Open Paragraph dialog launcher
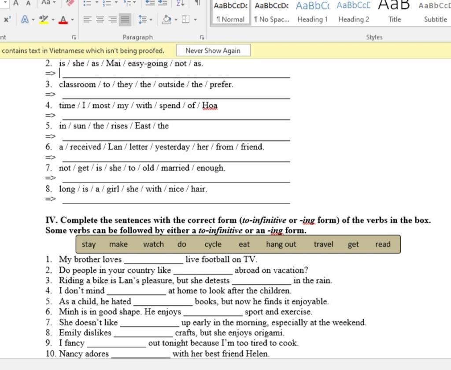Viewport: 451px width, 370px height. [x=202, y=37]
